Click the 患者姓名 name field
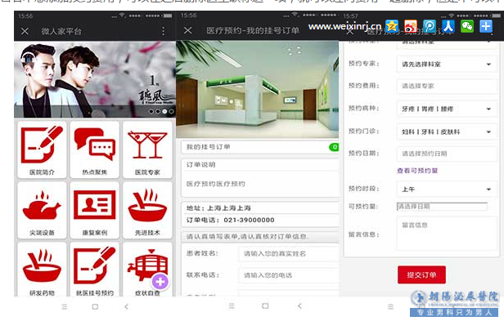 click(x=289, y=253)
